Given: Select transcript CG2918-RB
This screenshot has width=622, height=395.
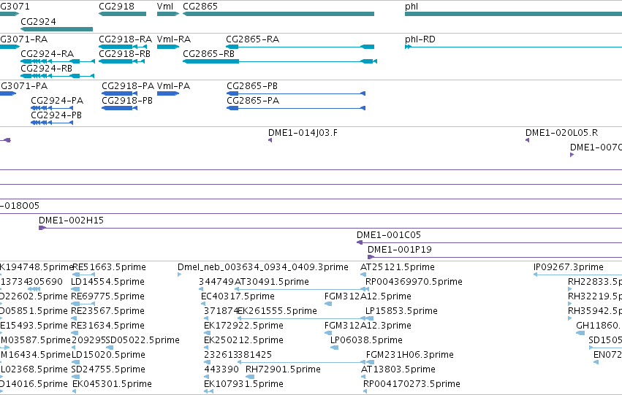Looking at the screenshot, I should coord(121,61).
